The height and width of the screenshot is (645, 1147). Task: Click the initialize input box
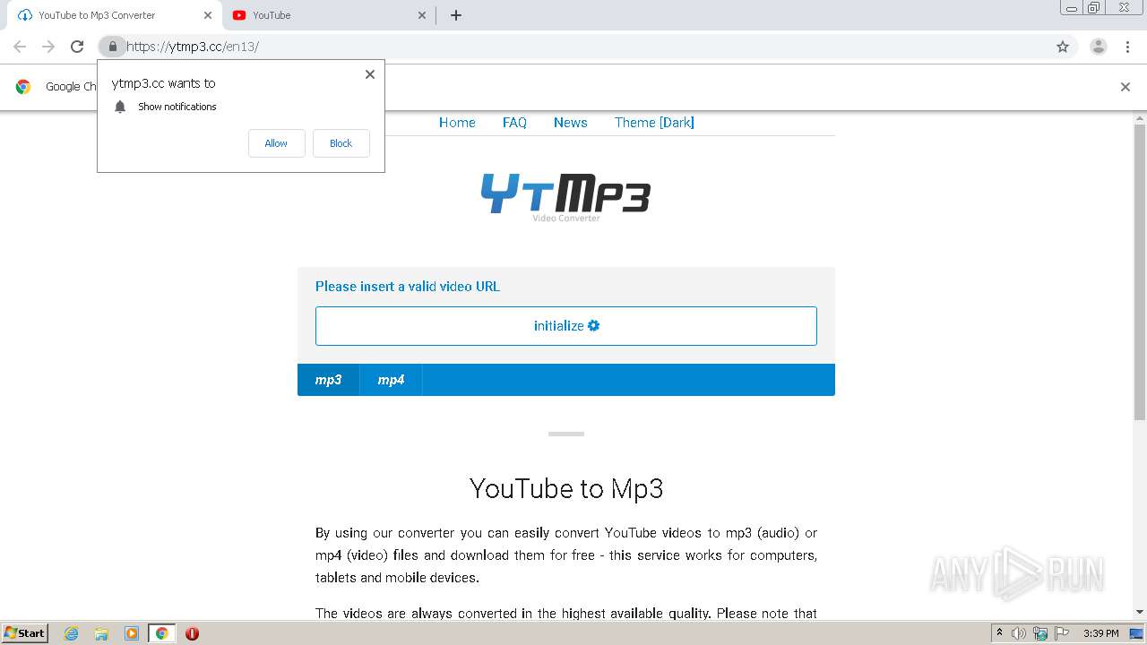[566, 326]
